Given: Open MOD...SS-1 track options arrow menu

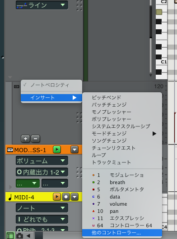Looking at the screenshot, I should click(x=75, y=150).
